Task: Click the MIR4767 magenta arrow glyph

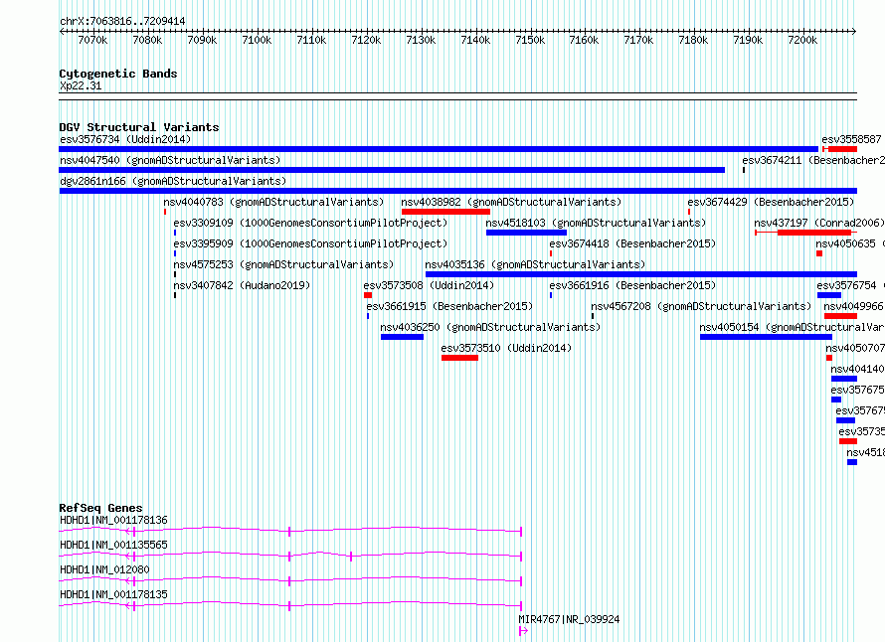Action: click(x=523, y=631)
